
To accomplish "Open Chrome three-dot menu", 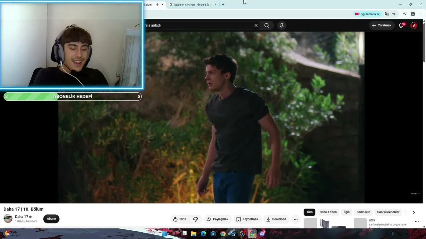I will (x=421, y=14).
